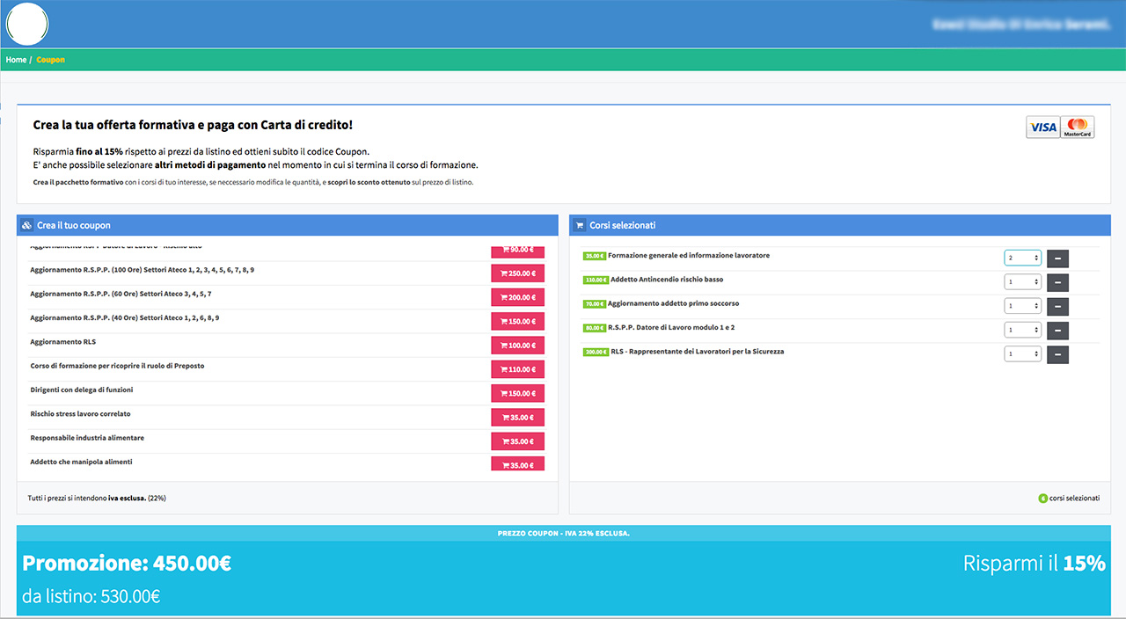Open quantity selector for RLS Rappresentante course
This screenshot has height=619, width=1126.
(1022, 354)
